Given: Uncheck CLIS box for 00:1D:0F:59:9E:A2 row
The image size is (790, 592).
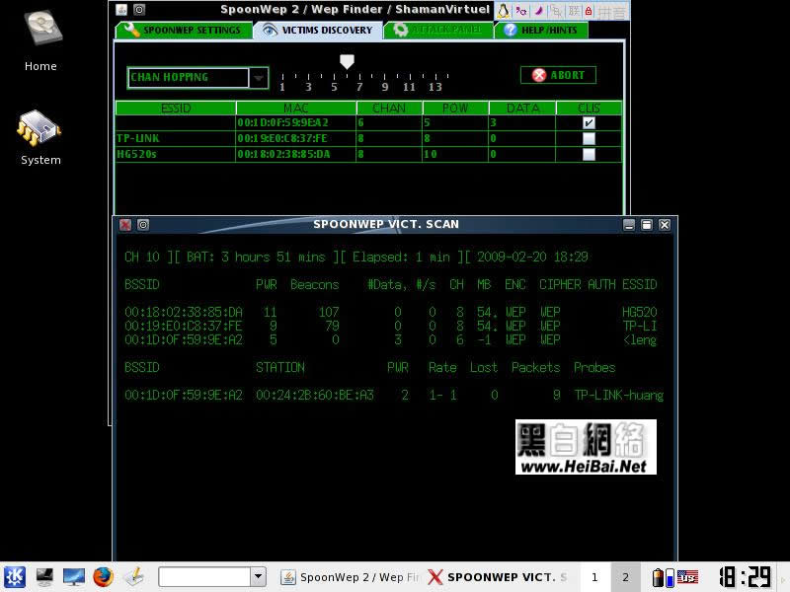Looking at the screenshot, I should (589, 122).
